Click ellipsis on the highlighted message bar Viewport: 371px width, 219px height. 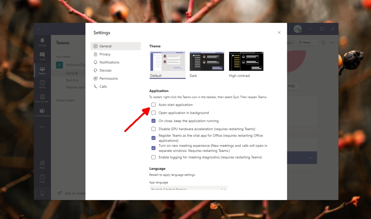pyautogui.click(x=310, y=158)
